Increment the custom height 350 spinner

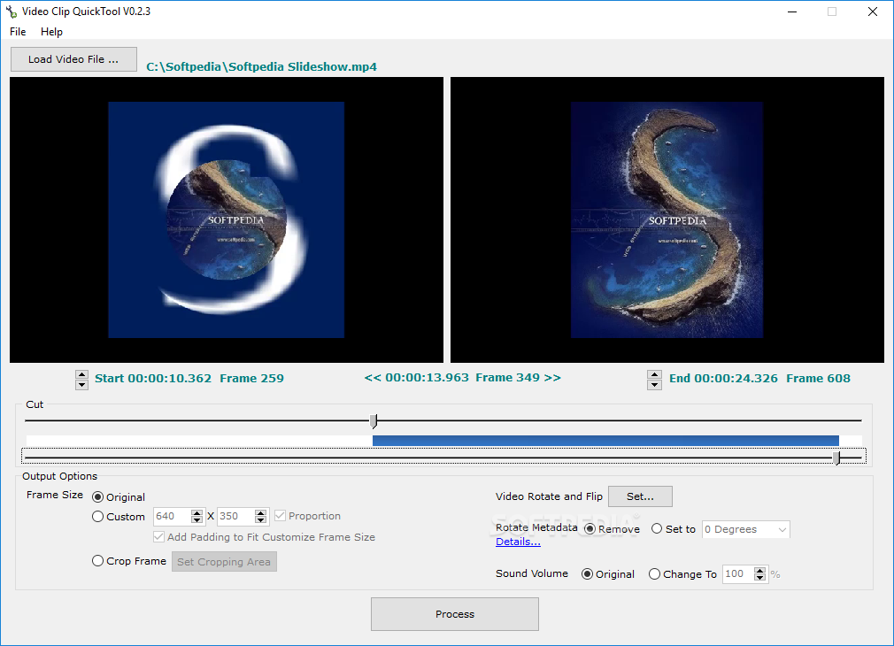point(261,512)
